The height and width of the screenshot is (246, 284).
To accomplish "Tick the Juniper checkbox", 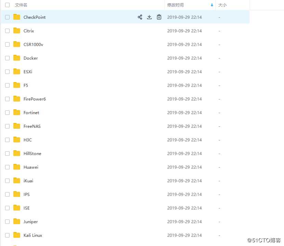I will coord(8,222).
